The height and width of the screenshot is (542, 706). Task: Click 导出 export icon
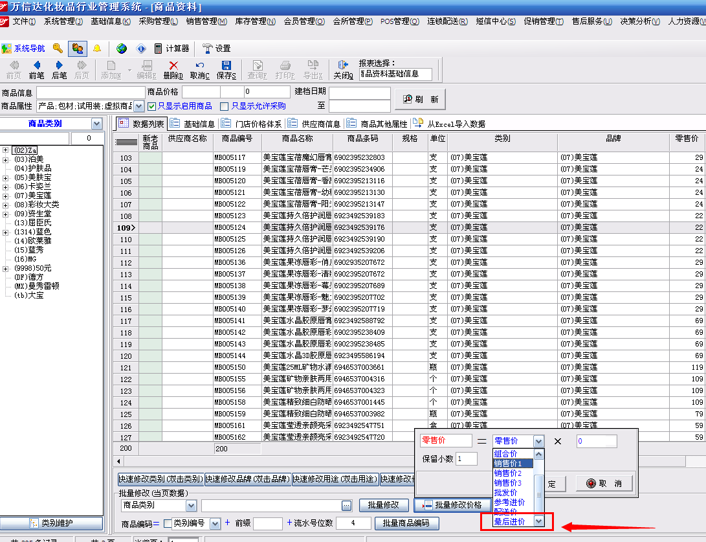click(313, 70)
